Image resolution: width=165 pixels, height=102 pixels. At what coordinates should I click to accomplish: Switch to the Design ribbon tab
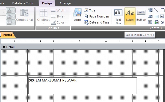(47, 3)
